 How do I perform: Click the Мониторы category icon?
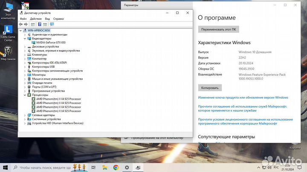[x=29, y=75]
